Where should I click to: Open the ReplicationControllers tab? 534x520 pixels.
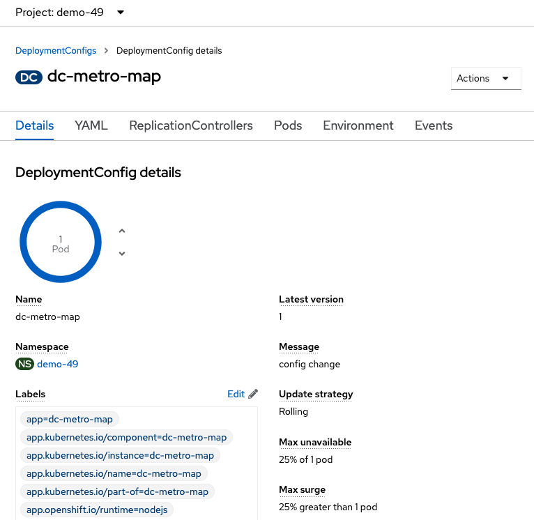point(191,125)
